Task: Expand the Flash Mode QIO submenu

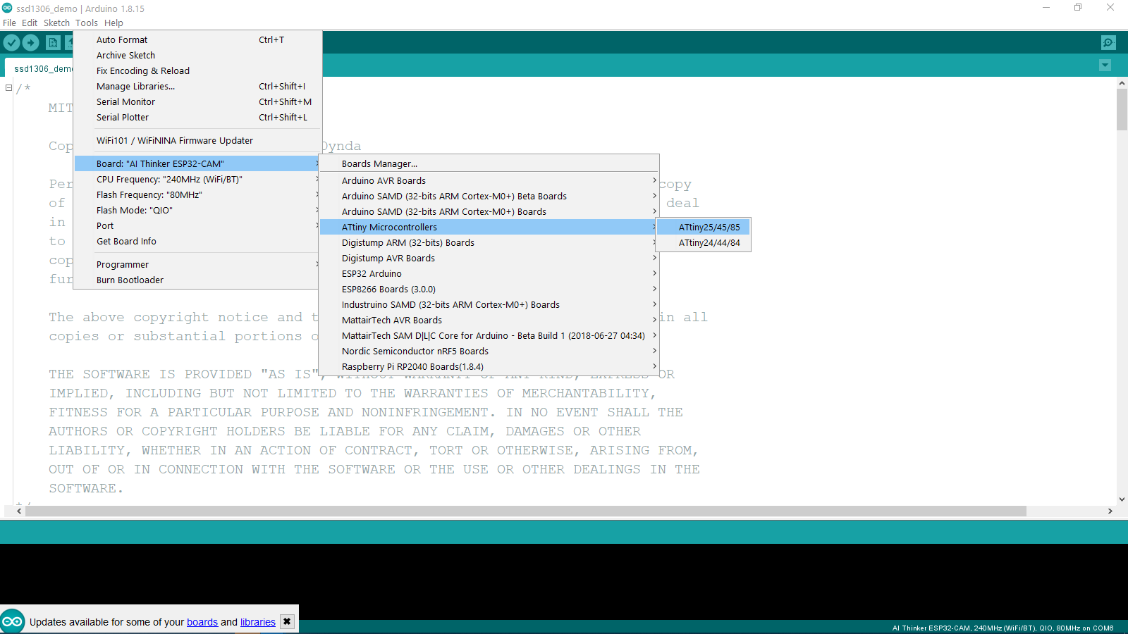Action: [x=197, y=211]
